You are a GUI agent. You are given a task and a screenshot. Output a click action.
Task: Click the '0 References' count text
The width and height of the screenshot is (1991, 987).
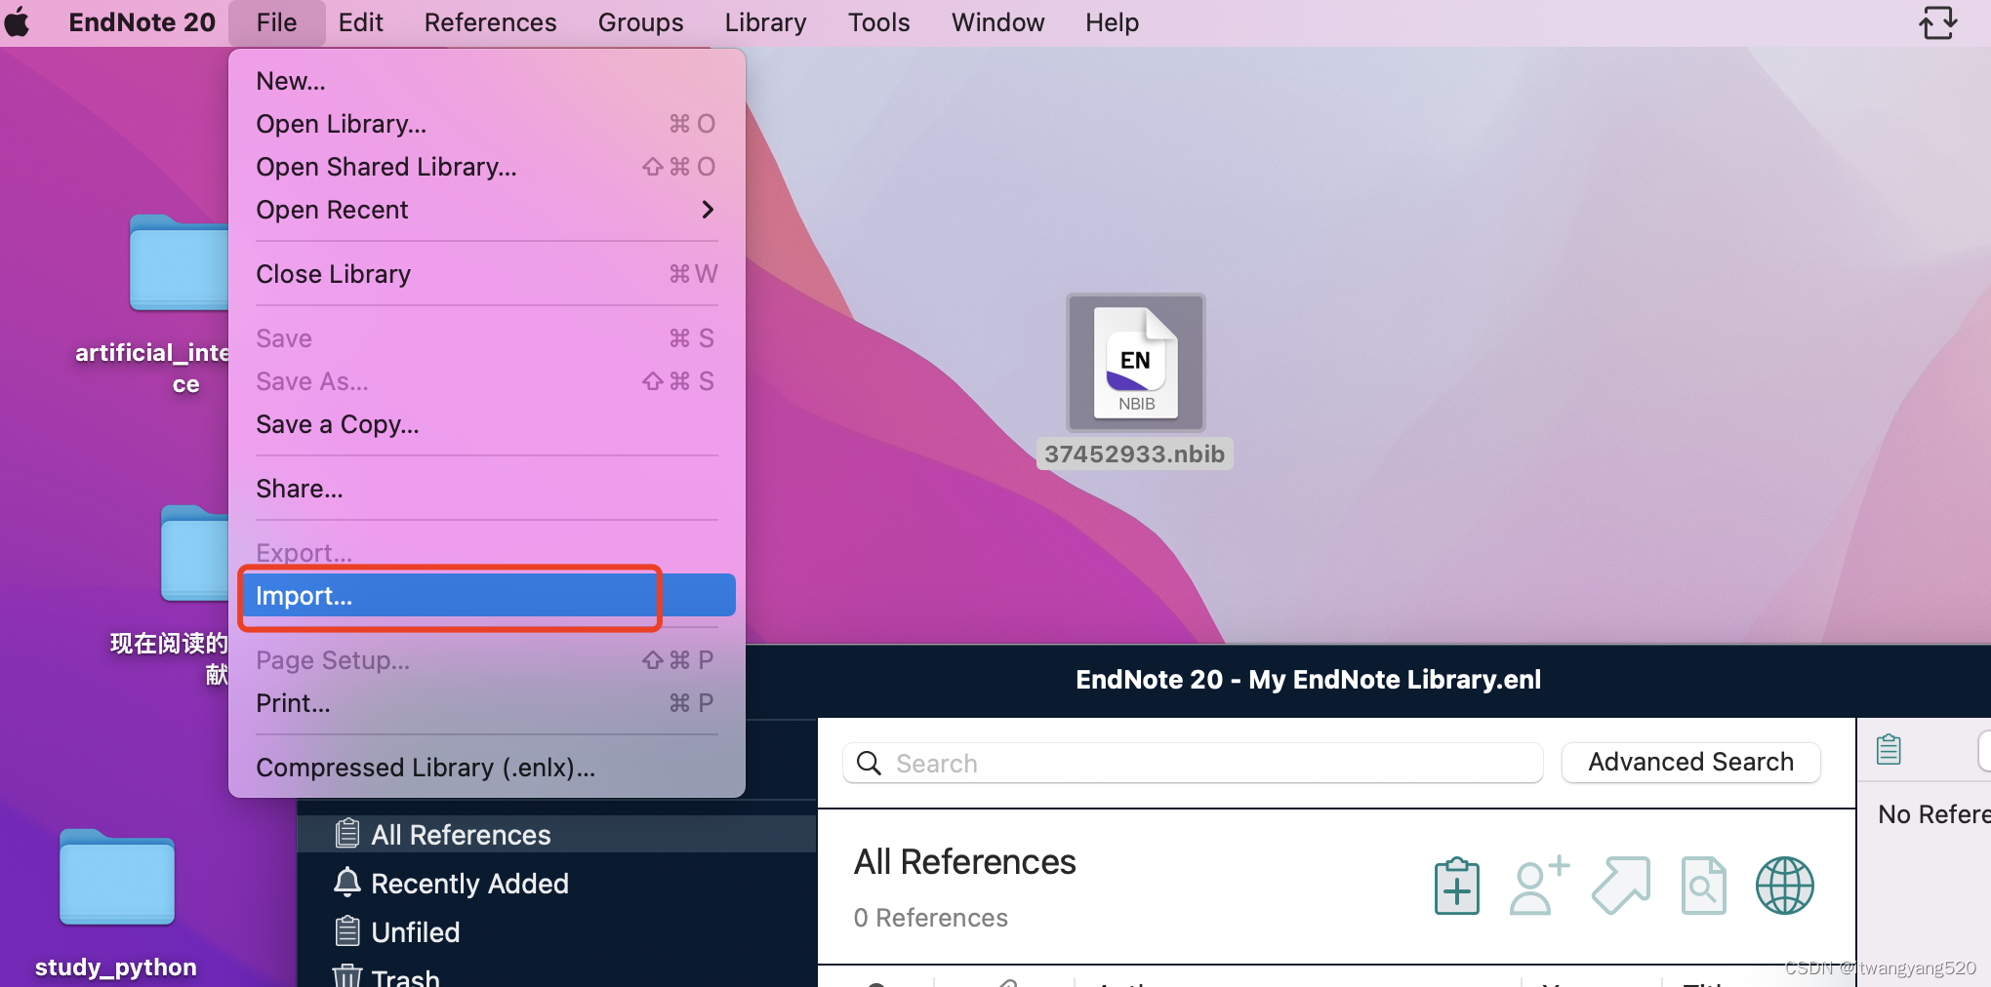click(930, 918)
